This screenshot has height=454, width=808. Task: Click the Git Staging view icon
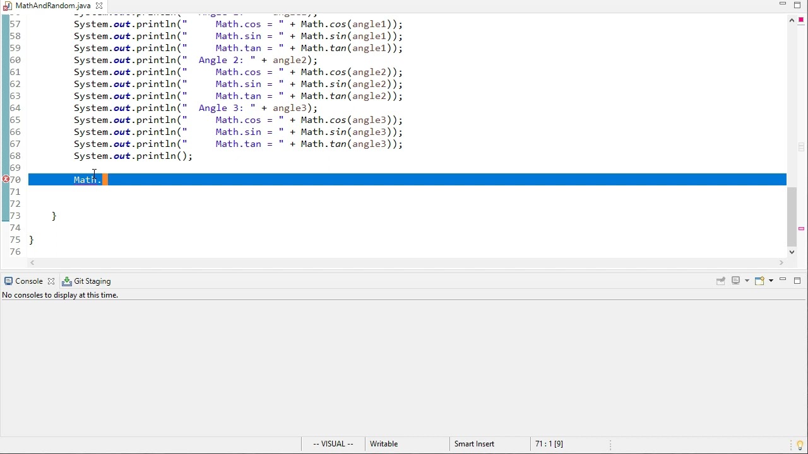click(67, 281)
